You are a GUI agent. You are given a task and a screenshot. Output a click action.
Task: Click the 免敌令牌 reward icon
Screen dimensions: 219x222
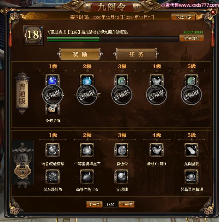[52, 108]
